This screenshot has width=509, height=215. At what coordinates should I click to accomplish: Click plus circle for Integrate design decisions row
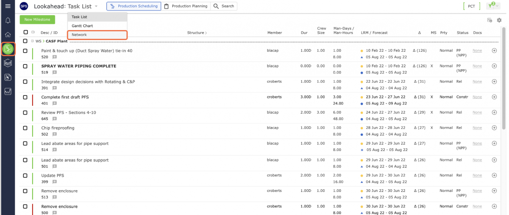(x=494, y=81)
